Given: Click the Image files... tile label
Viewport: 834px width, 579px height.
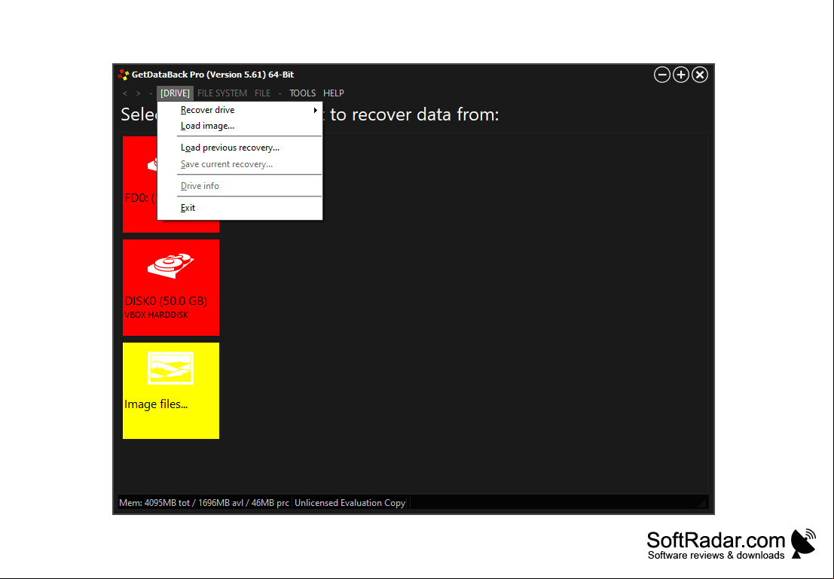Looking at the screenshot, I should tap(156, 404).
